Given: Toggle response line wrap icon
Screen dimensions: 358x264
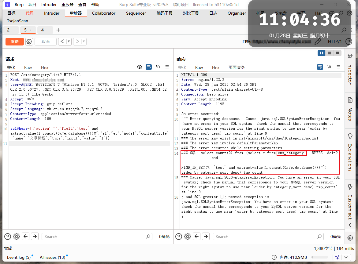Looking at the screenshot, I should pos(320,67).
